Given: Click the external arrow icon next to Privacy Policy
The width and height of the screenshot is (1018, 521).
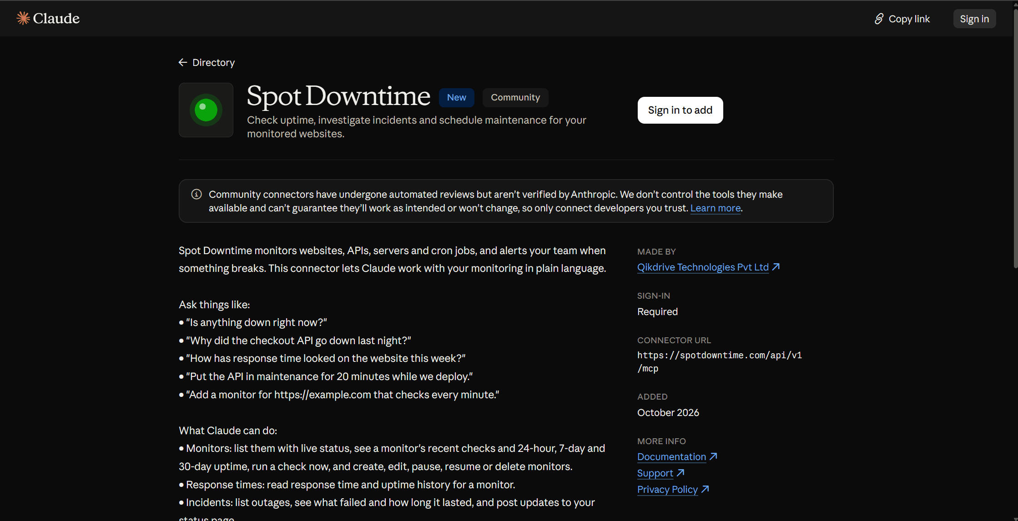Looking at the screenshot, I should [x=705, y=489].
